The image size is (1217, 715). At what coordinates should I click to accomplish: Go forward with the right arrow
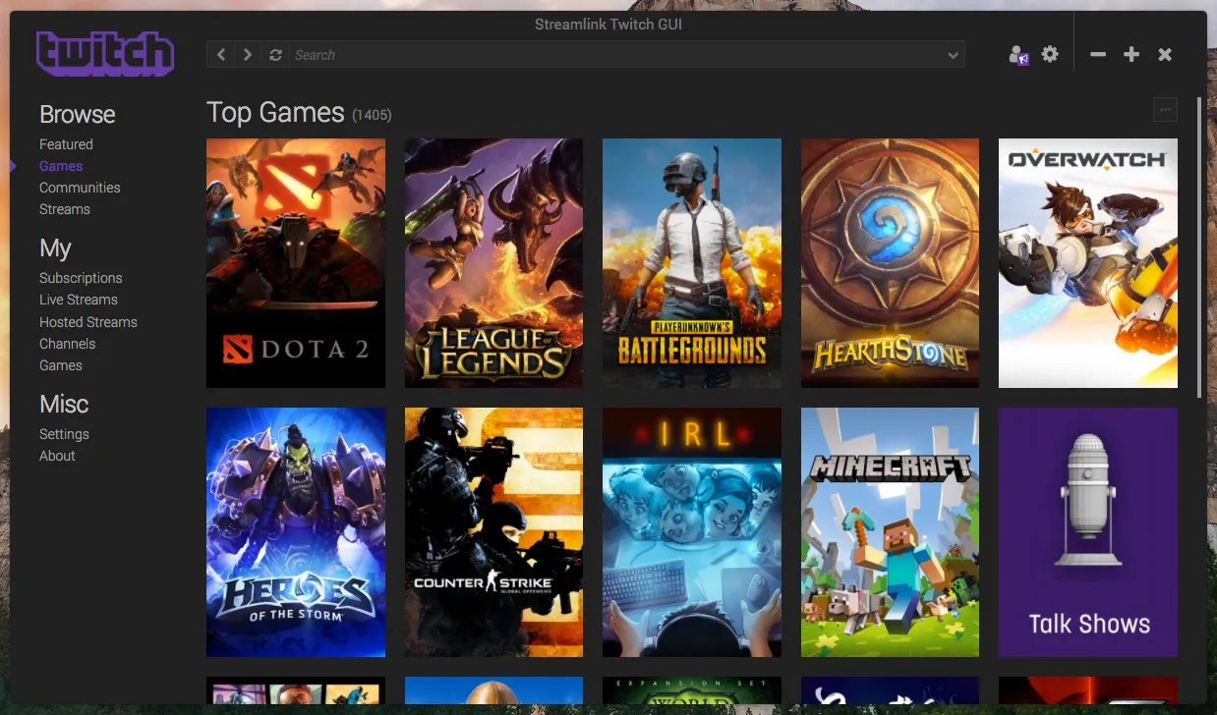248,55
